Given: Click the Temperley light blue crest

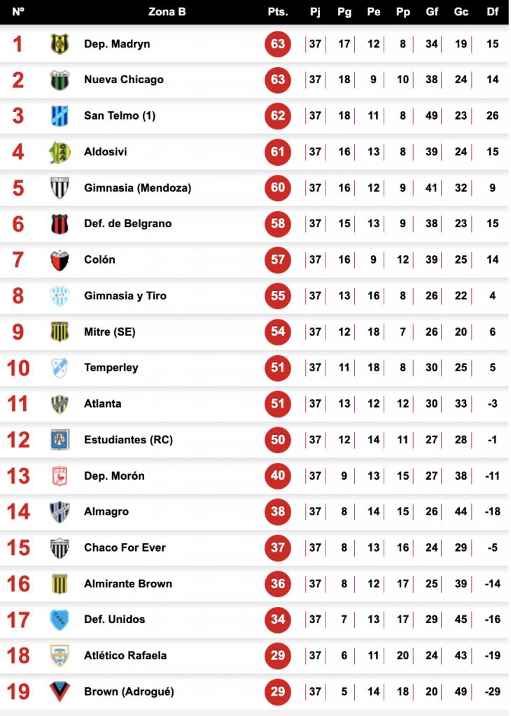Looking at the screenshot, I should point(59,368).
